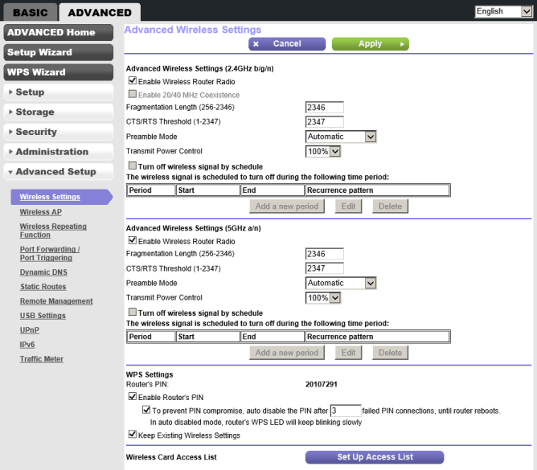This screenshot has height=470, width=537.
Task: Open the English language dropdown
Action: pos(503,11)
